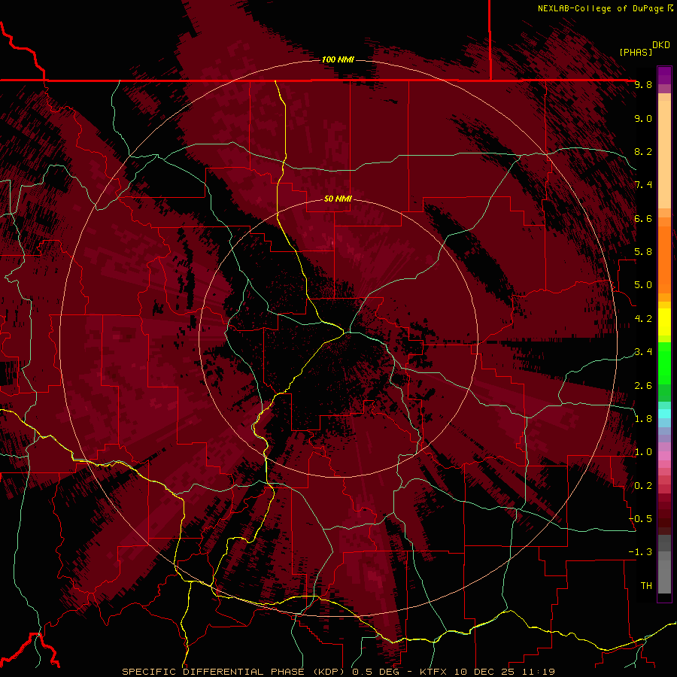This screenshot has width=677, height=677.
Task: Click the 2.6 value on the scale
Action: click(x=643, y=386)
